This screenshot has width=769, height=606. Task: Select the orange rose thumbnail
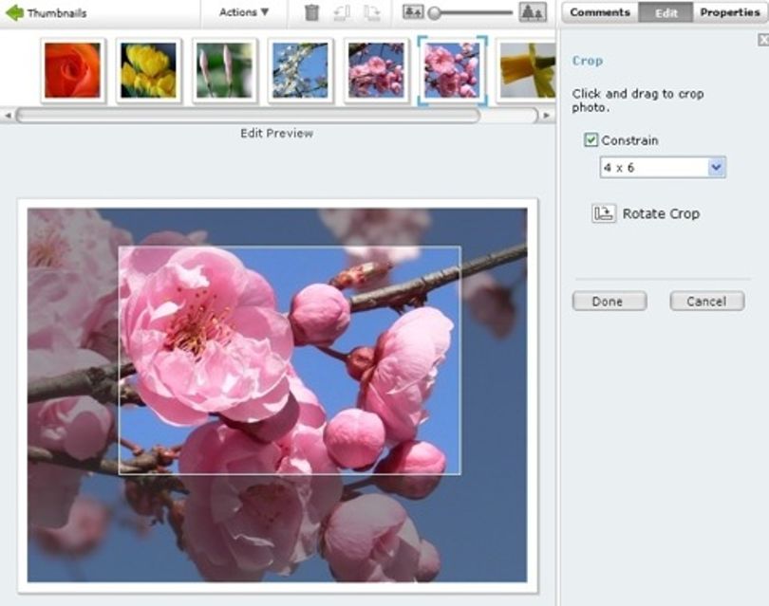72,70
